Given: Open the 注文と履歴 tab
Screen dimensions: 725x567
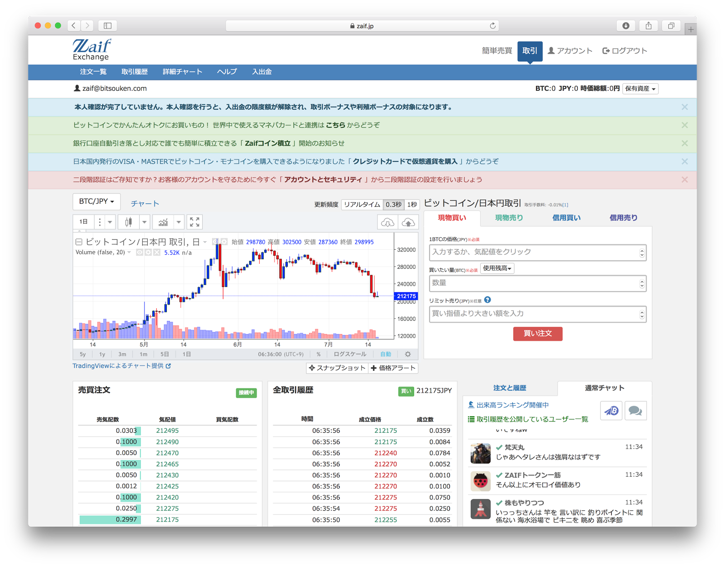Looking at the screenshot, I should click(x=510, y=388).
